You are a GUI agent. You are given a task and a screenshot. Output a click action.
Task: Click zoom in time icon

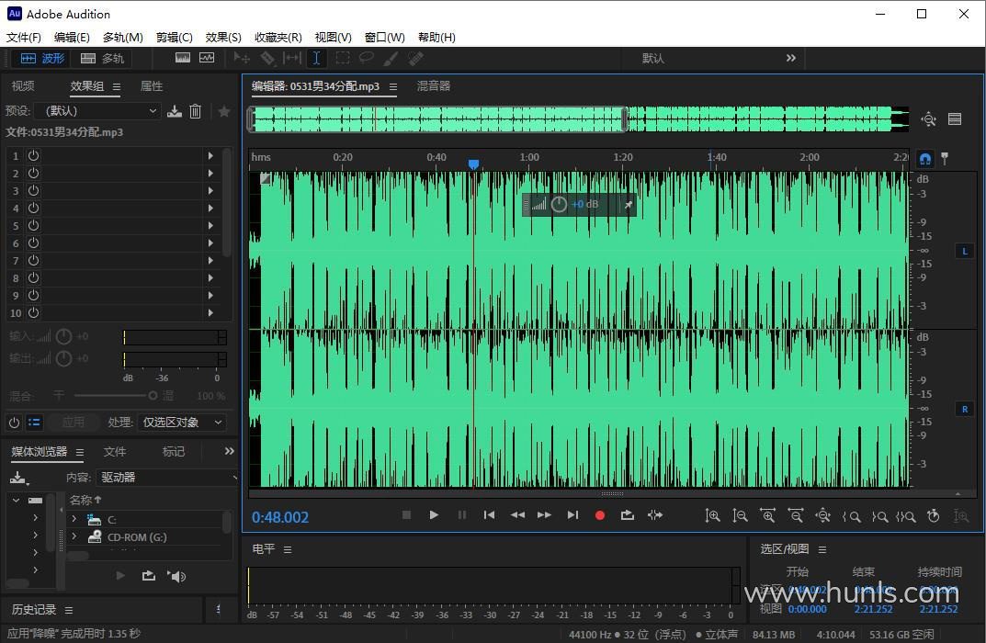[767, 516]
